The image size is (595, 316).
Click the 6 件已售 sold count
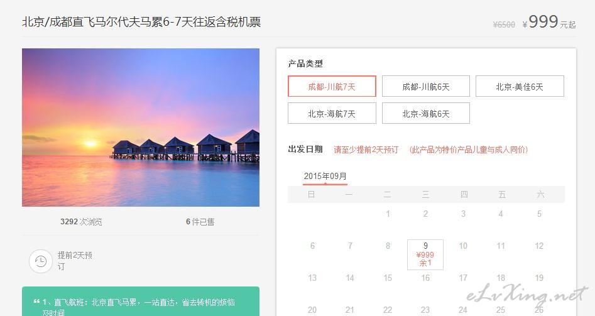[200, 222]
